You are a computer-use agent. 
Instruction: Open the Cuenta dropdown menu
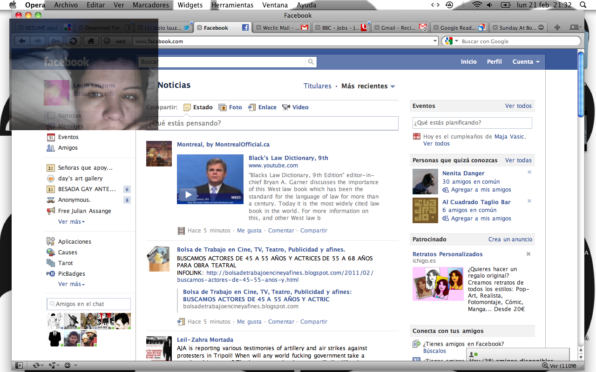pos(526,62)
